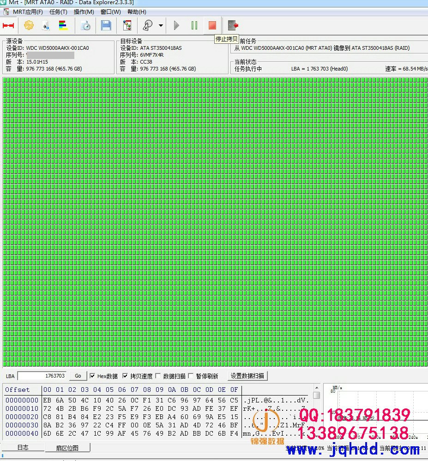
Task: Open the 窗口(W) menu
Action: click(111, 12)
